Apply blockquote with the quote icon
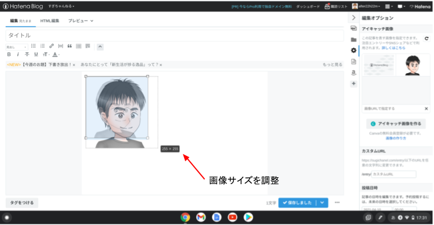The height and width of the screenshot is (225, 434). point(69,46)
